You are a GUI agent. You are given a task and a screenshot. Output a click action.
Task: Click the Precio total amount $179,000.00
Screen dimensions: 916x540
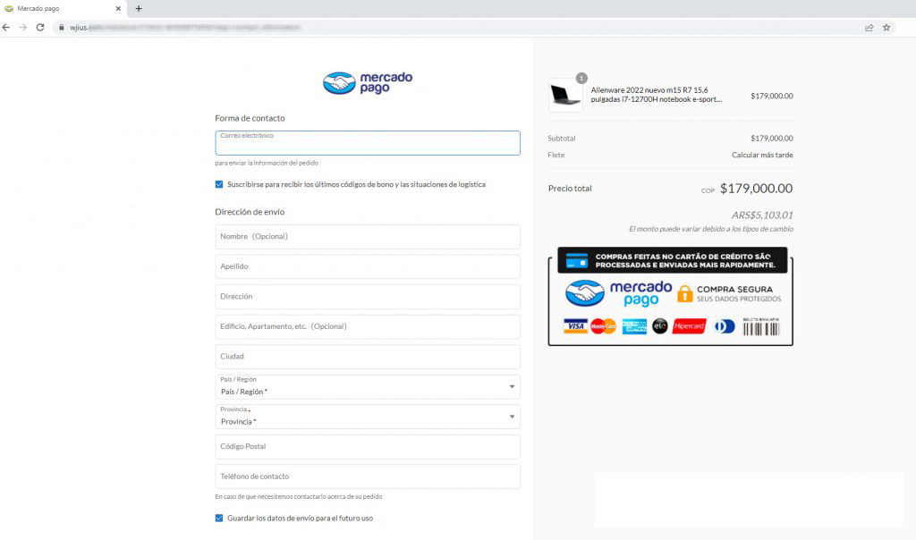point(756,189)
